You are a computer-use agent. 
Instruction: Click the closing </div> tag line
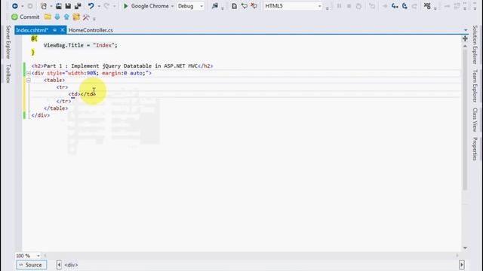click(40, 115)
